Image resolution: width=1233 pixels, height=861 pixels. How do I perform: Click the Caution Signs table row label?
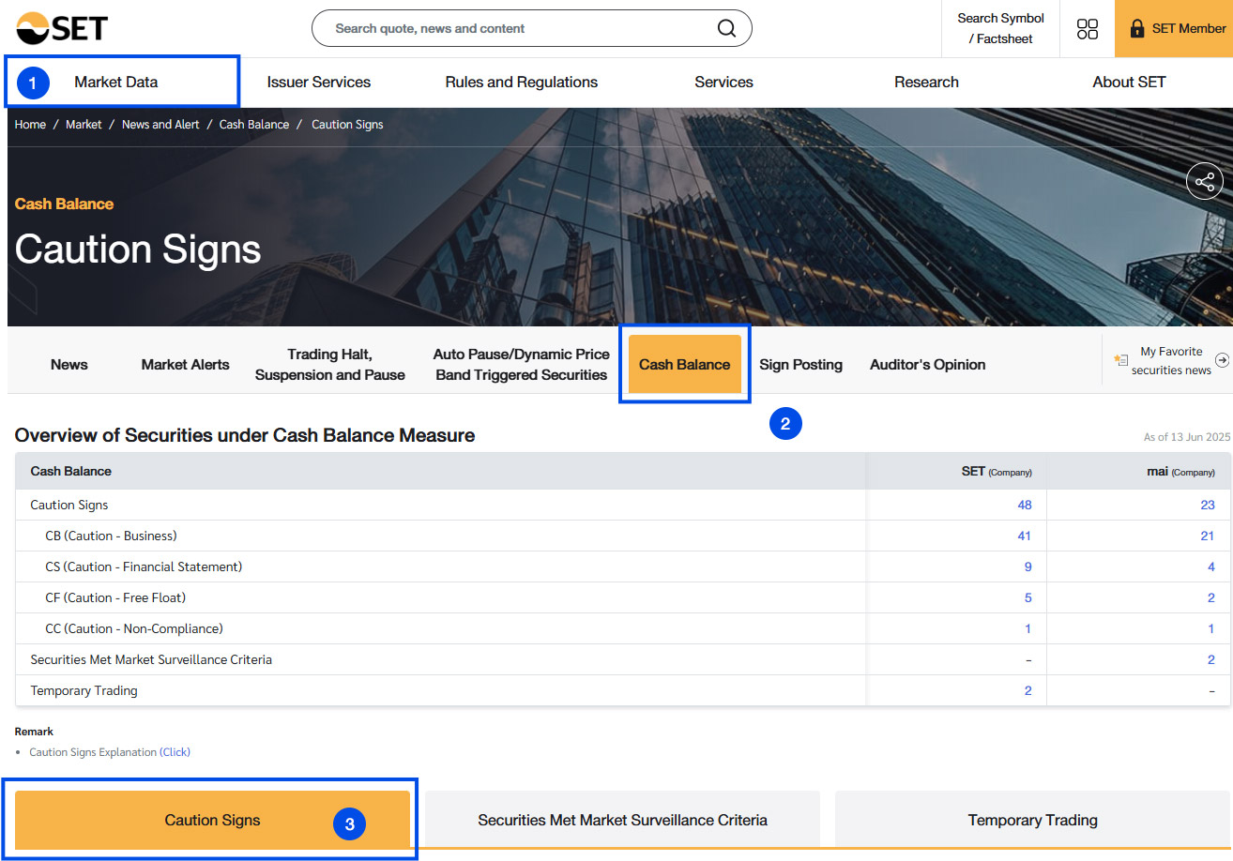click(69, 505)
